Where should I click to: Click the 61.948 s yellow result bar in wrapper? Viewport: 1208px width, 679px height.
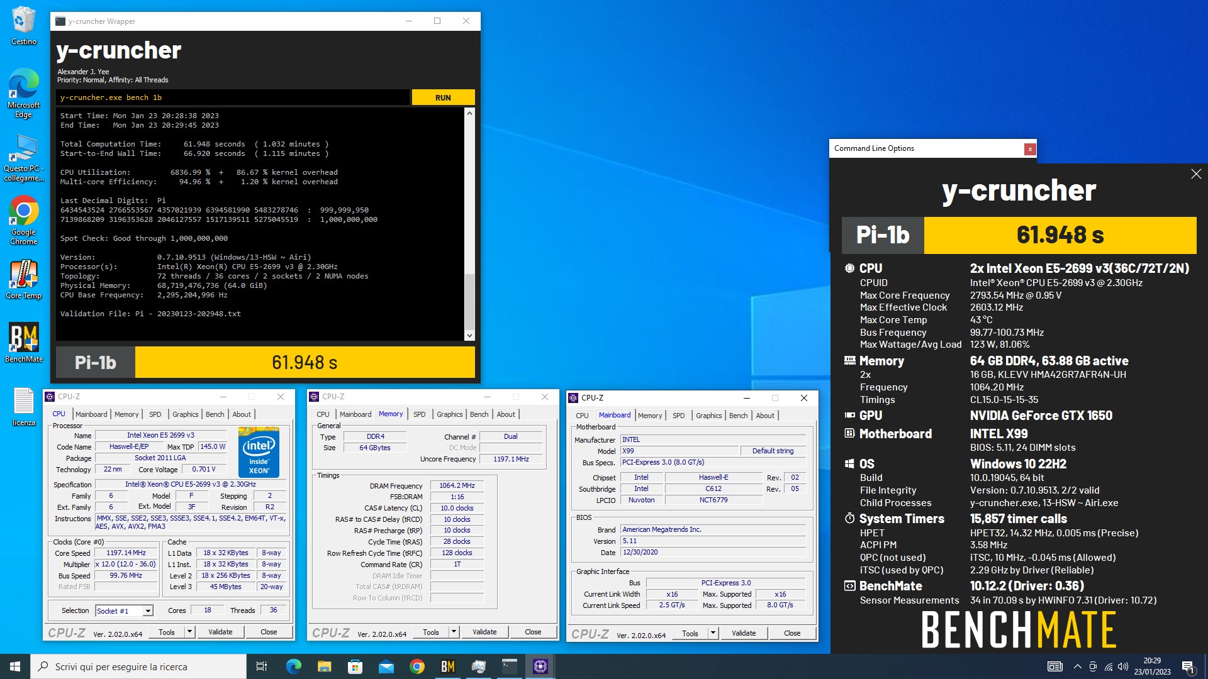[305, 362]
